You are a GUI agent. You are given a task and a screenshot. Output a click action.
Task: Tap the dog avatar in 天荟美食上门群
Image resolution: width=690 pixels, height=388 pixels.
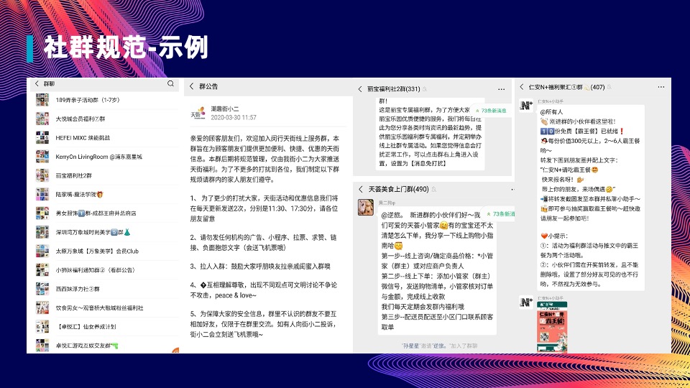pyautogui.click(x=366, y=207)
